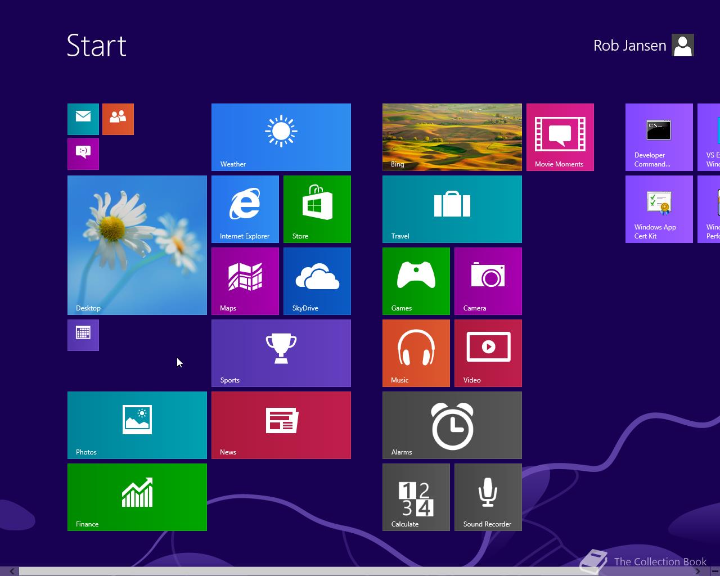Open the Maps tile
This screenshot has width=720, height=576.
tap(245, 281)
